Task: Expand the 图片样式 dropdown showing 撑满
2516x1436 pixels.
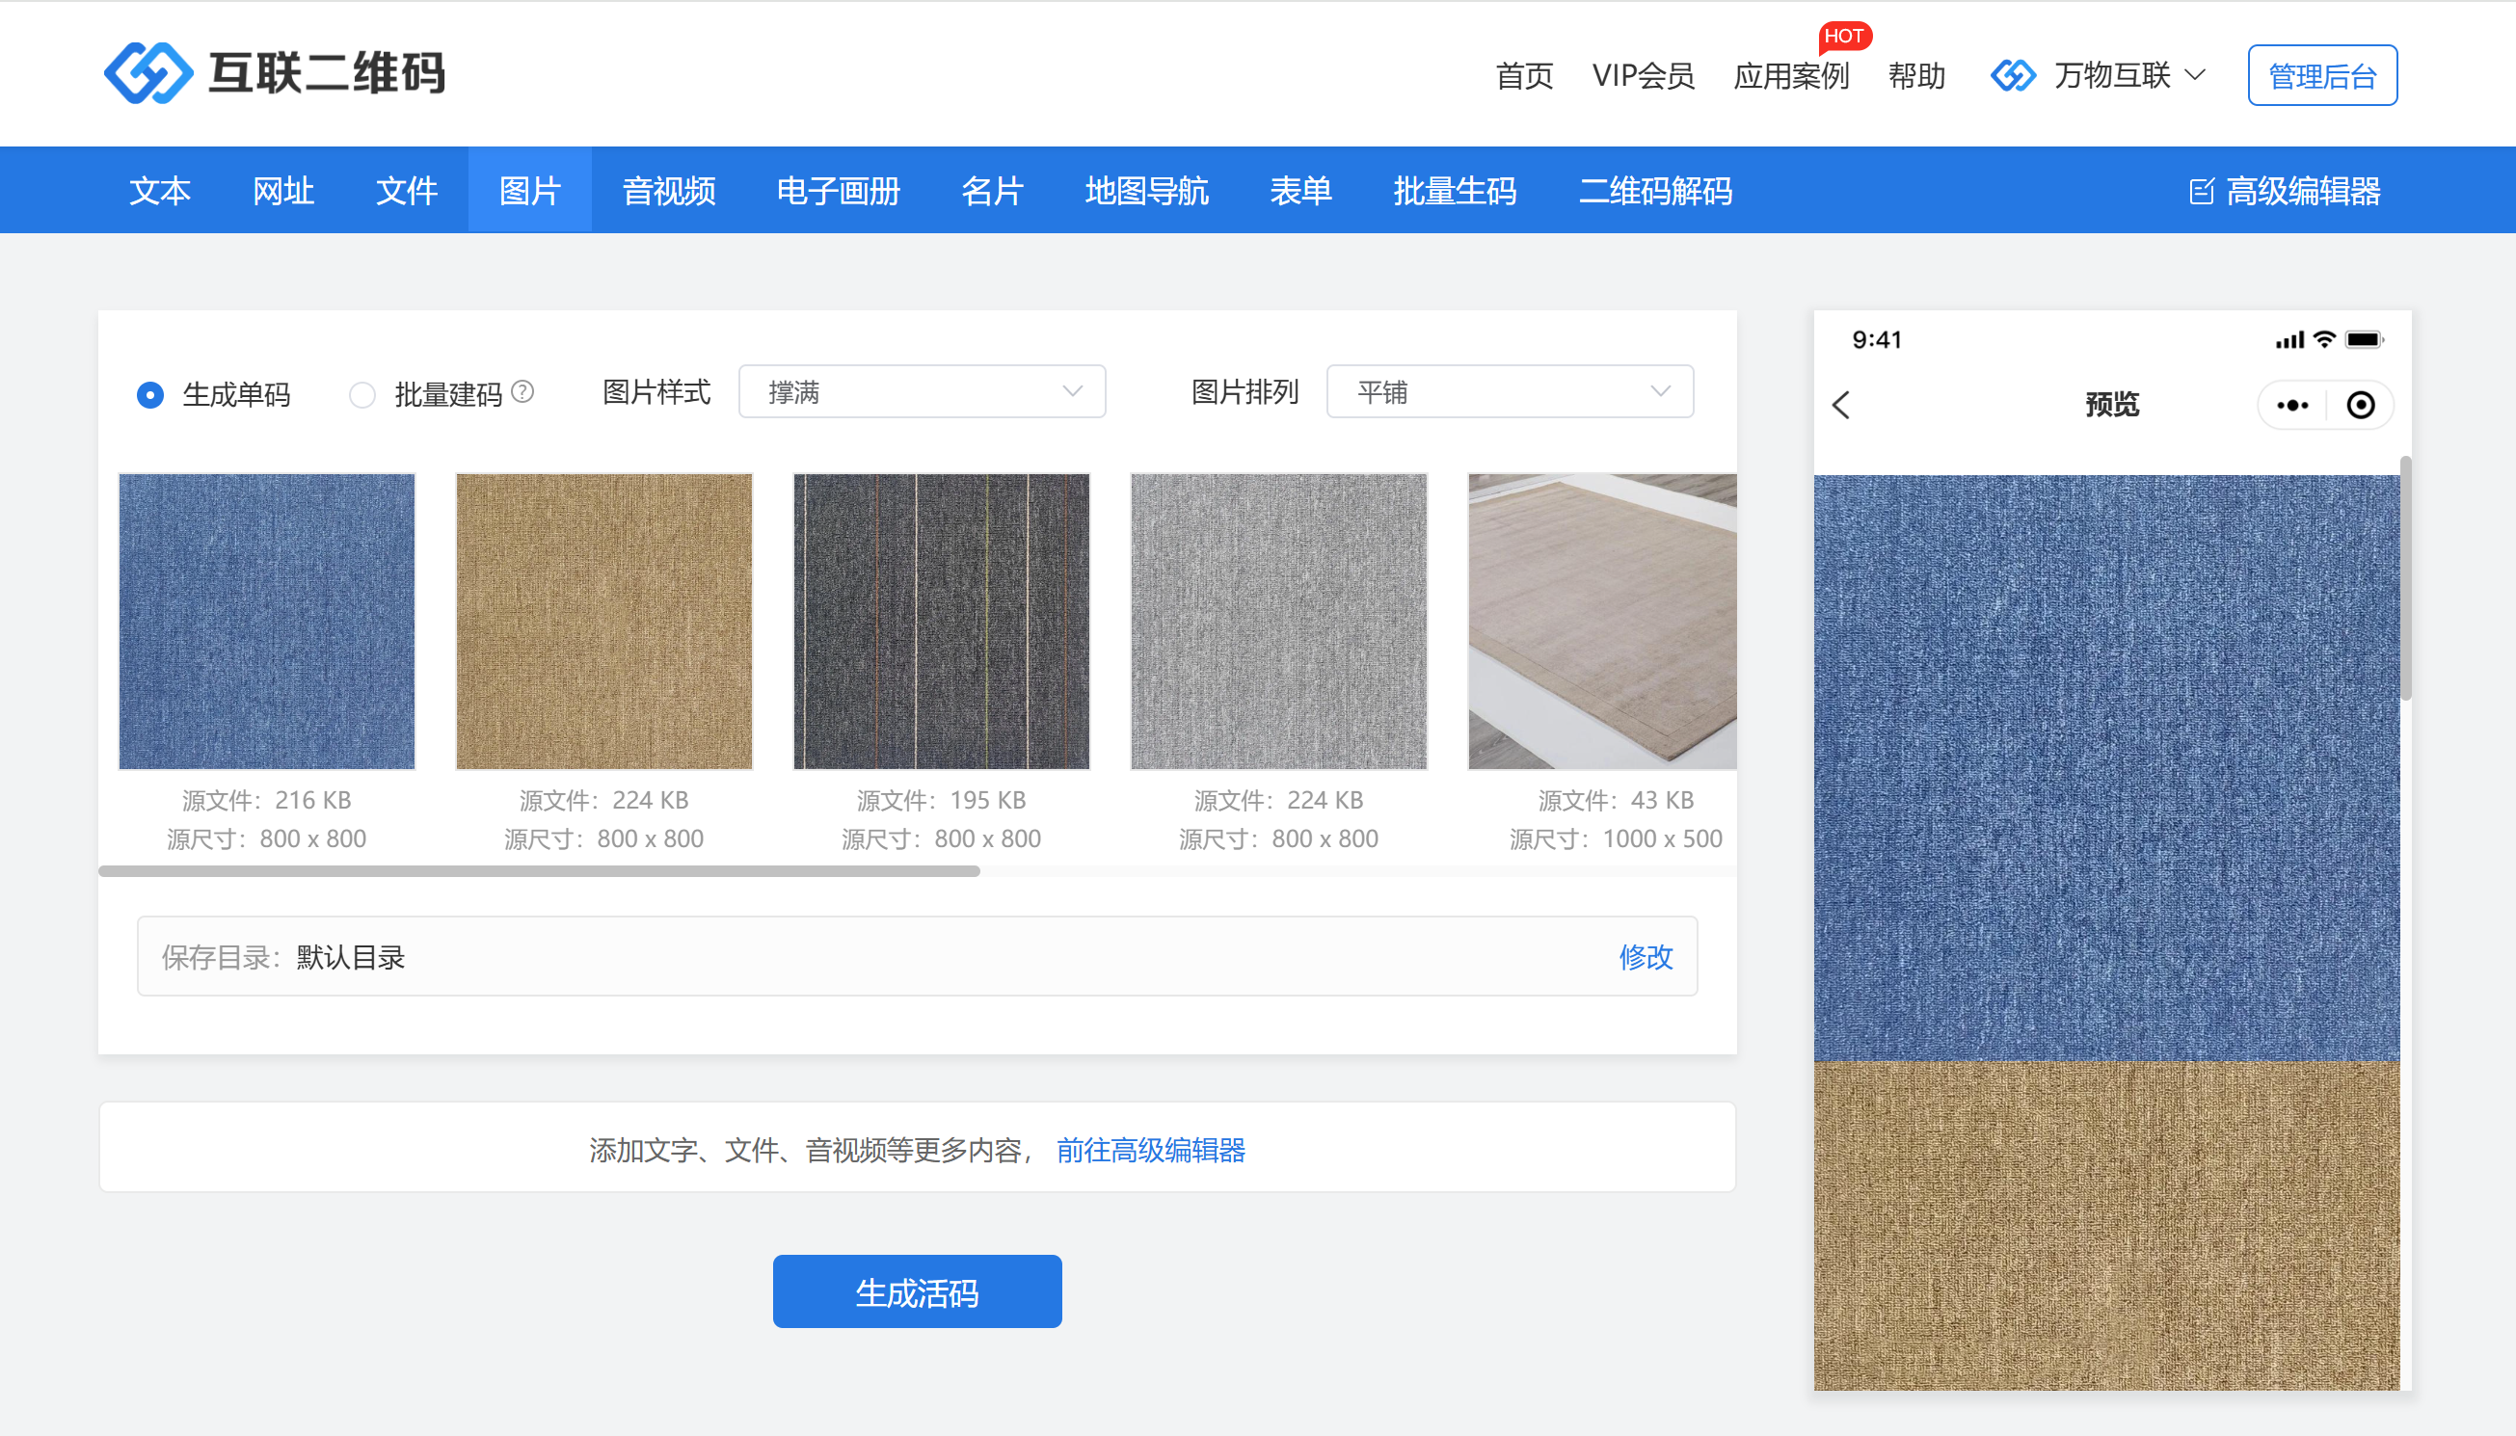Action: (922, 392)
